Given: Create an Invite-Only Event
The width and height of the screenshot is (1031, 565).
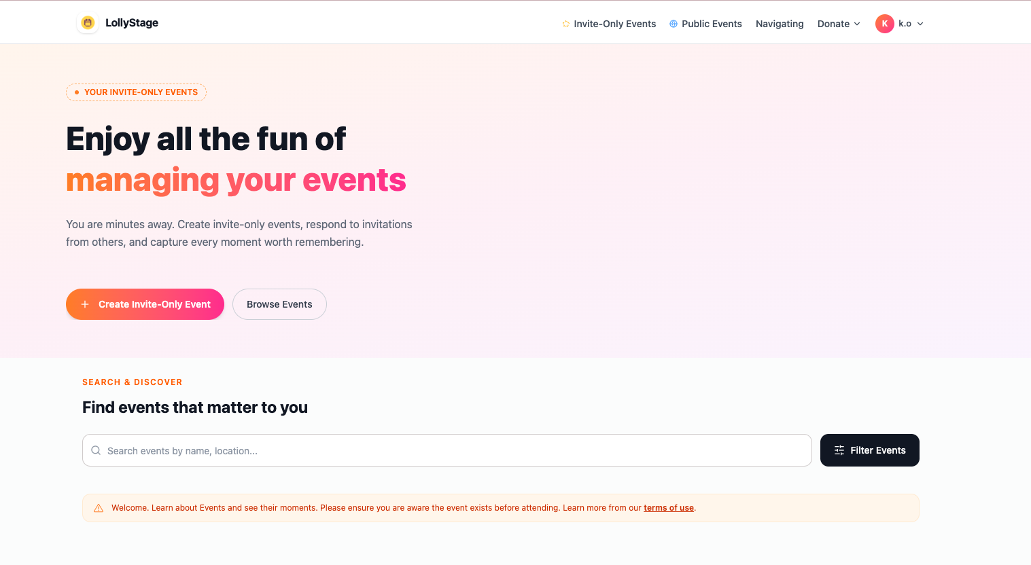Looking at the screenshot, I should coord(145,304).
